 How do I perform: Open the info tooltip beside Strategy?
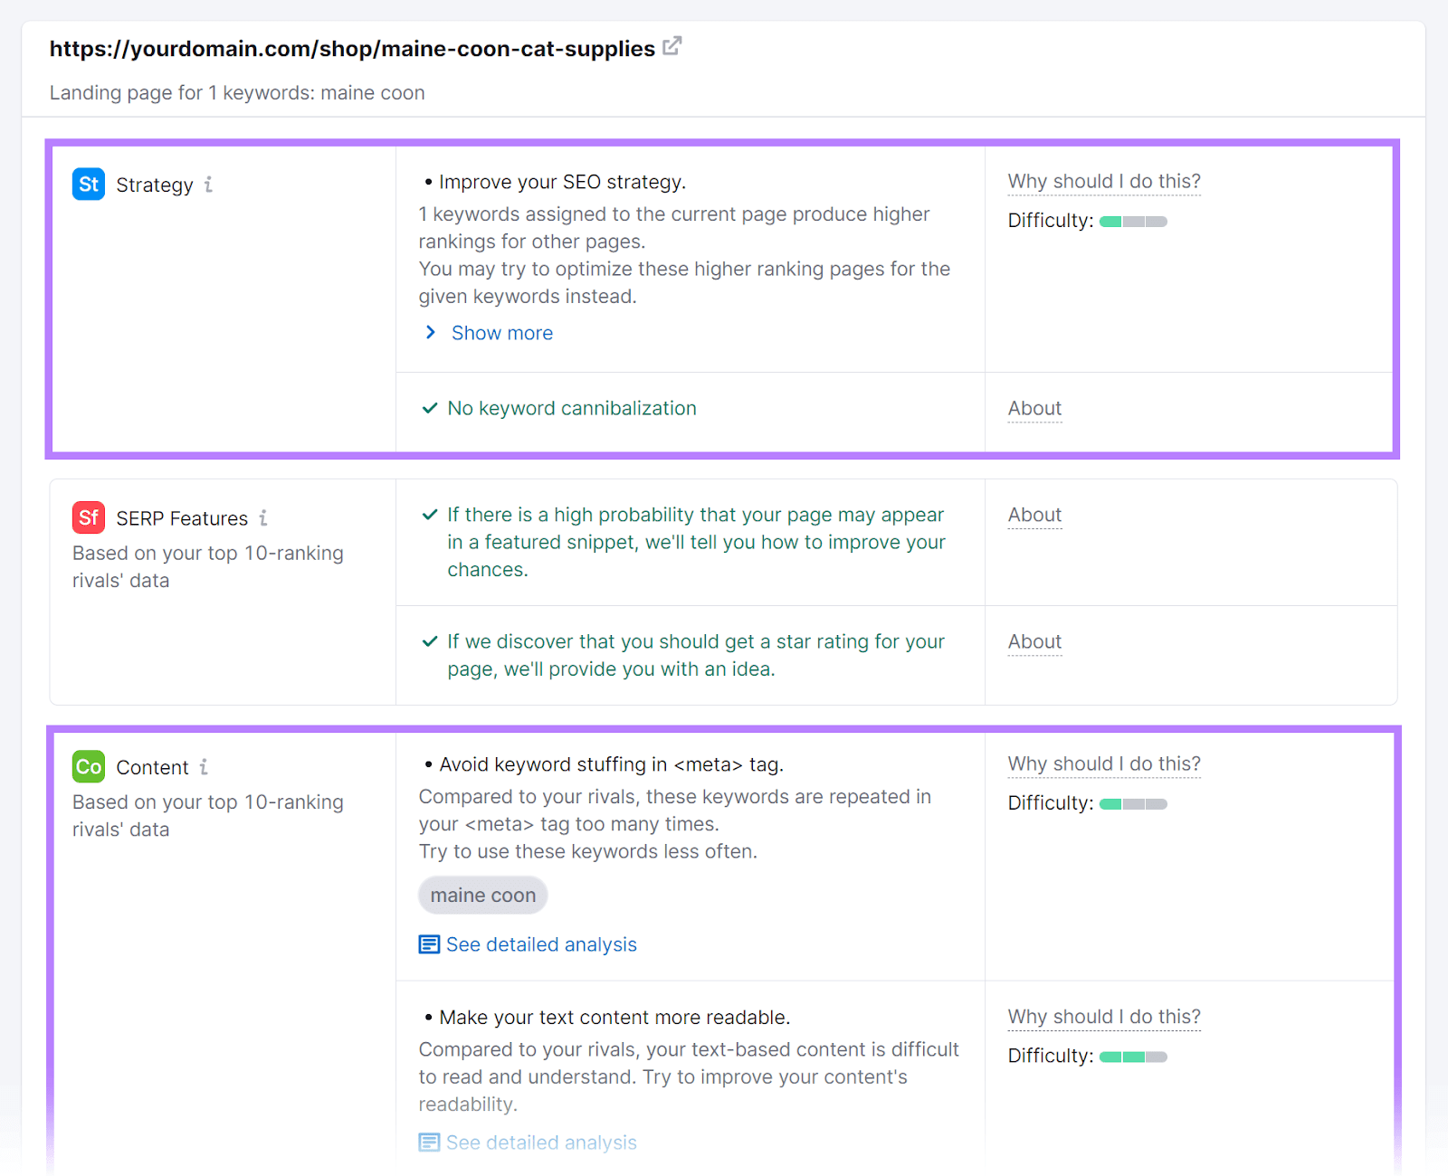(x=210, y=185)
